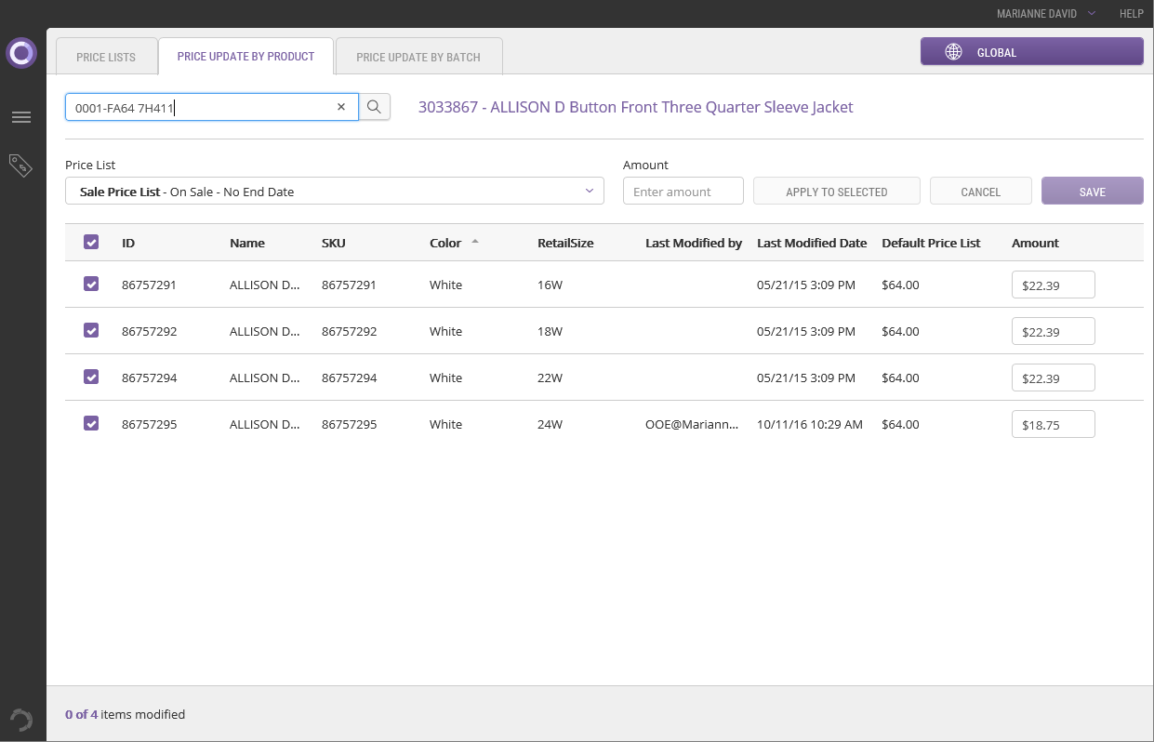Click the Save button

click(x=1092, y=192)
